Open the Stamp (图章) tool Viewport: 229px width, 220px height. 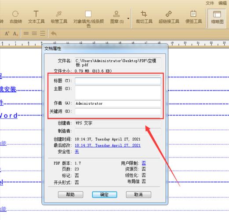tap(117, 17)
